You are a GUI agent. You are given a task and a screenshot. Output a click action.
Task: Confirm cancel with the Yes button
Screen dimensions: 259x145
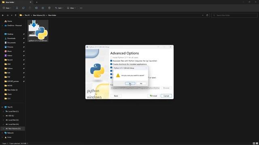(x=130, y=83)
